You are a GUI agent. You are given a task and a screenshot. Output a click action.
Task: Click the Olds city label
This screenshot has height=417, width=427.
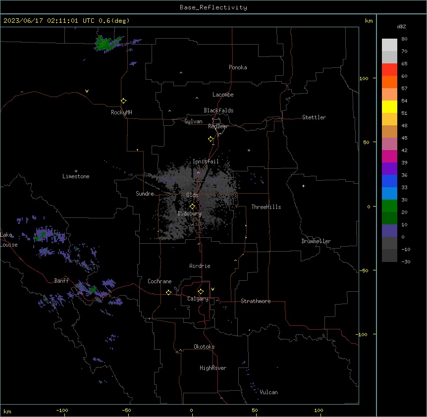tap(192, 195)
